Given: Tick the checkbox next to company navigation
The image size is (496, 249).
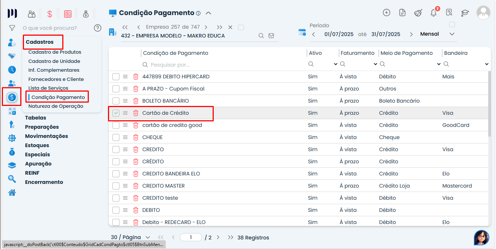Looking at the screenshot, I should (241, 27).
